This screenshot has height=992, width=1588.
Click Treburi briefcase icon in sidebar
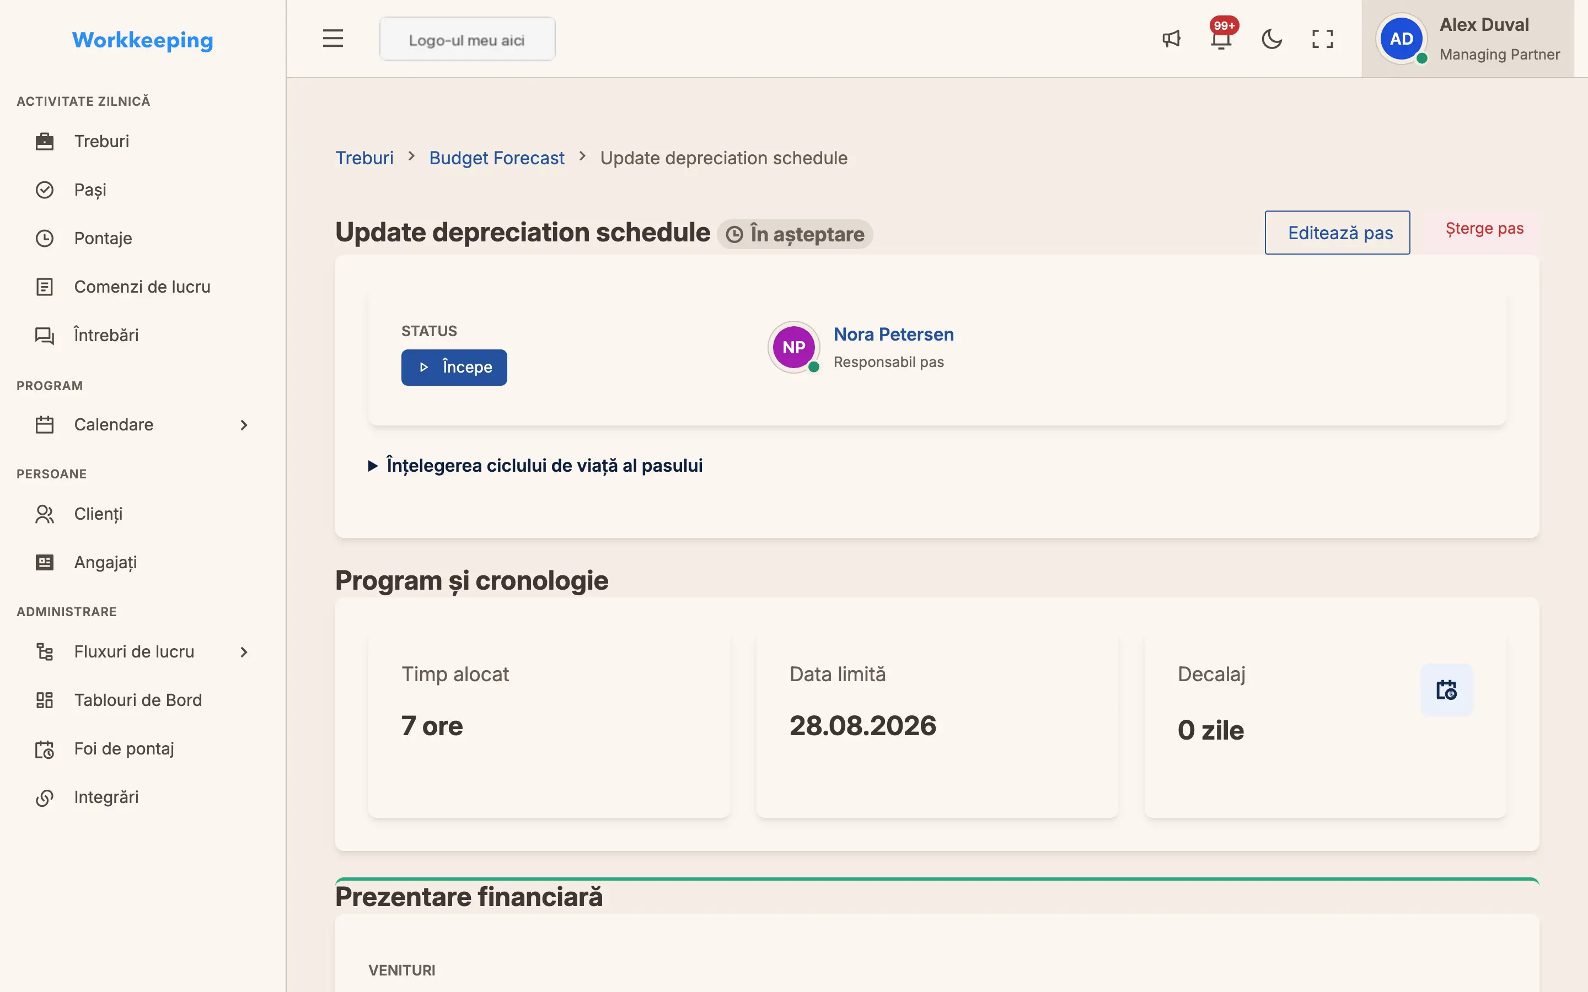45,141
